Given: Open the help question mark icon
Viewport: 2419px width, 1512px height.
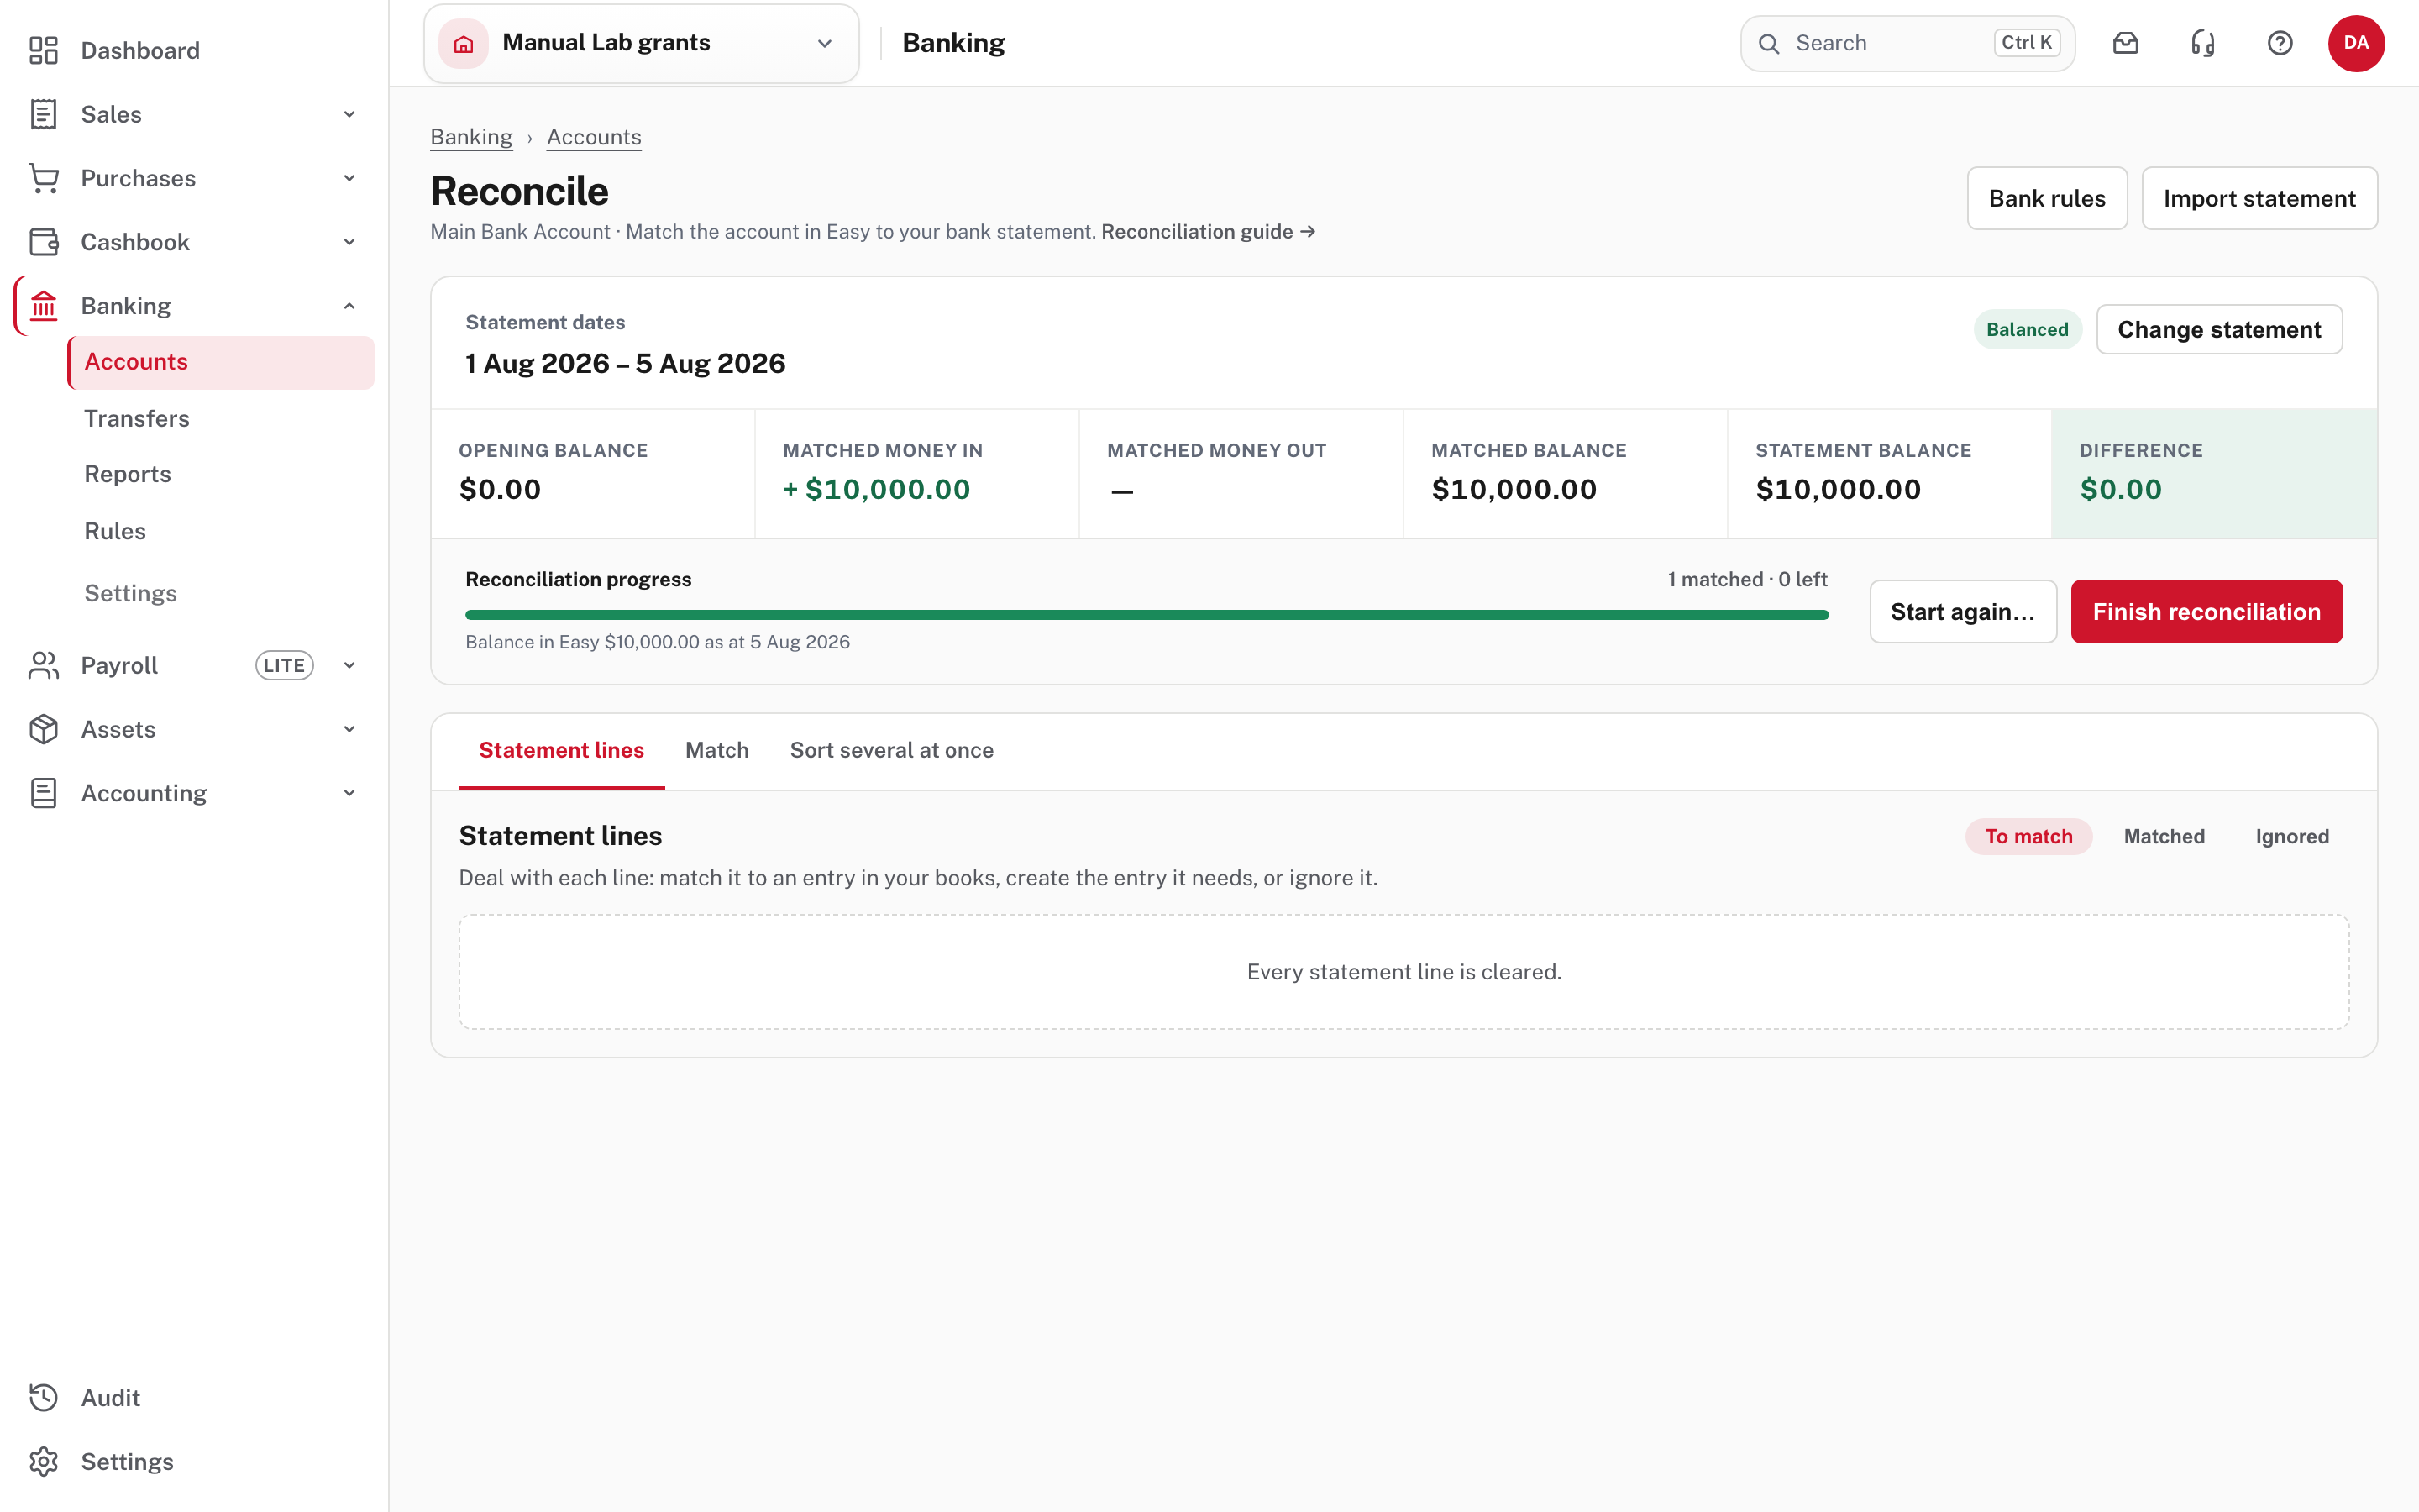Looking at the screenshot, I should point(2279,43).
